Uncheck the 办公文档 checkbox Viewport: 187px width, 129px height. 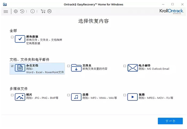[12, 66]
